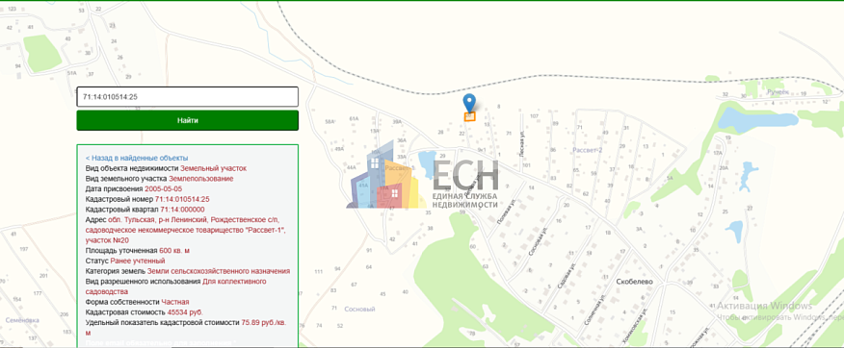This screenshot has width=844, height=348.
Task: Click the Рассвет-2 label on the map
Action: pyautogui.click(x=588, y=150)
